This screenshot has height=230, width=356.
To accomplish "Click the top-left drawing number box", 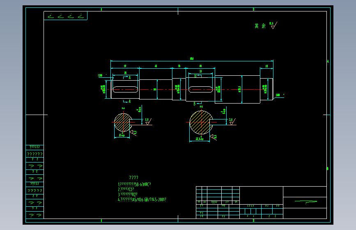I will [x=65, y=16].
